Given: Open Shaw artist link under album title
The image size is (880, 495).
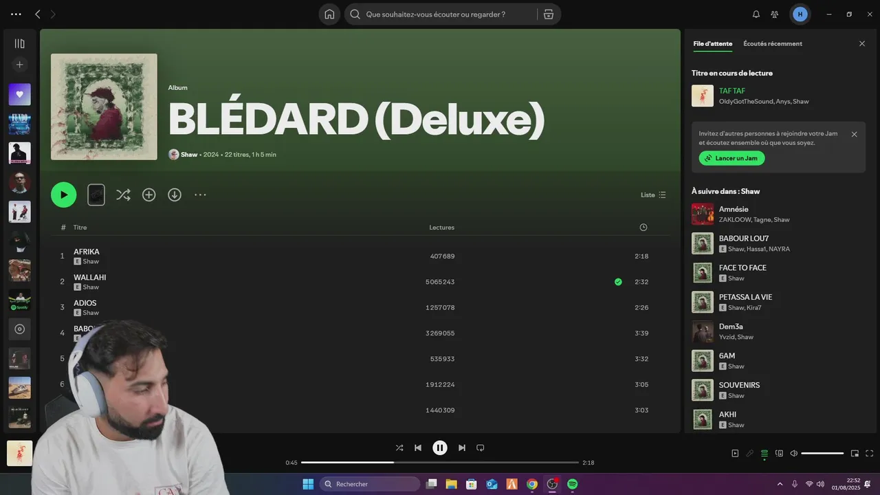Looking at the screenshot, I should click(x=189, y=155).
